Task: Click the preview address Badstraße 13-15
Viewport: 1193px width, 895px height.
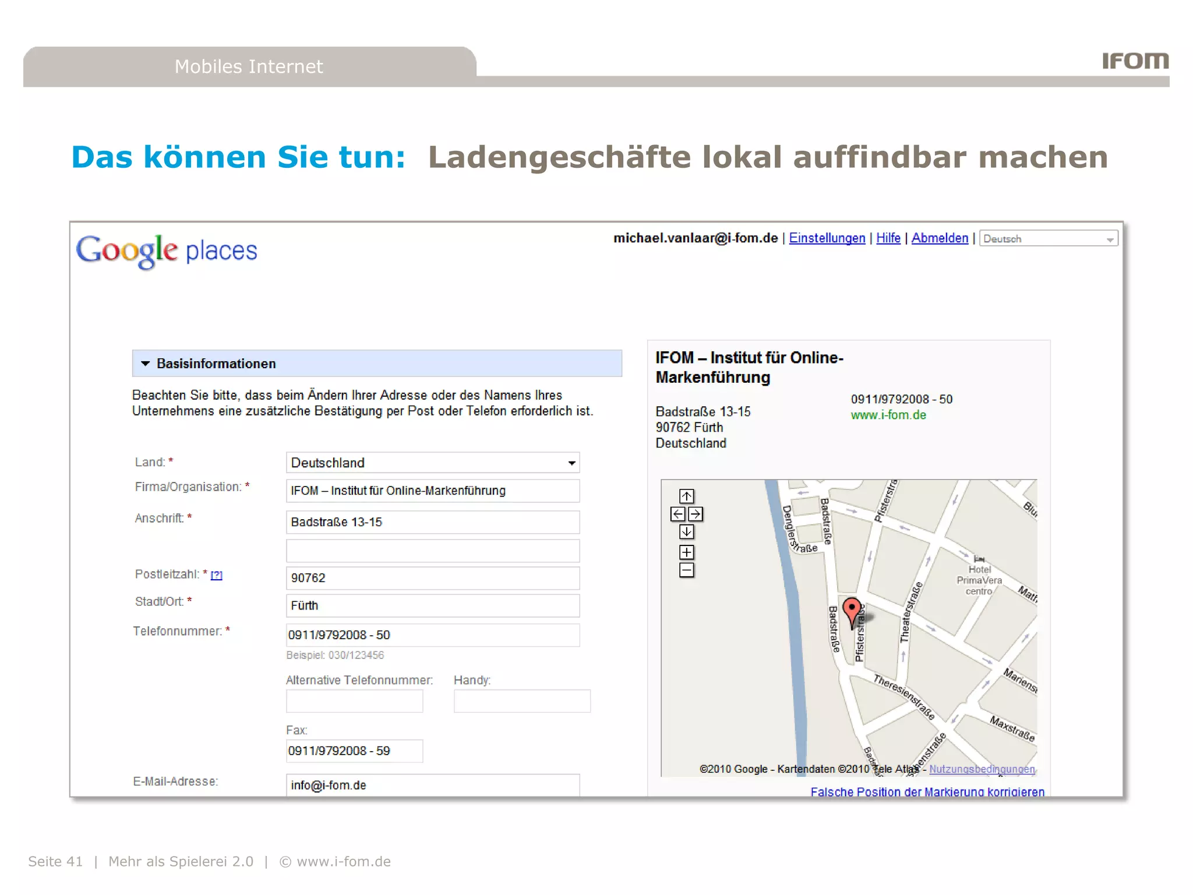Action: point(703,411)
